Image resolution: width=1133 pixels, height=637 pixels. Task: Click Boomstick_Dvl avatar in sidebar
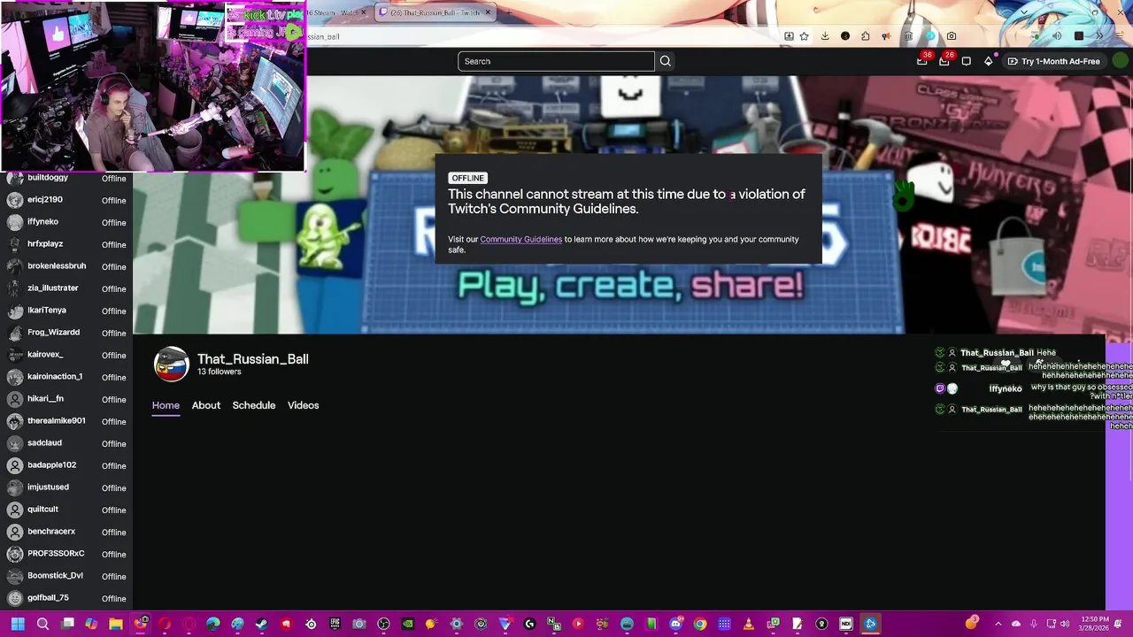(14, 576)
